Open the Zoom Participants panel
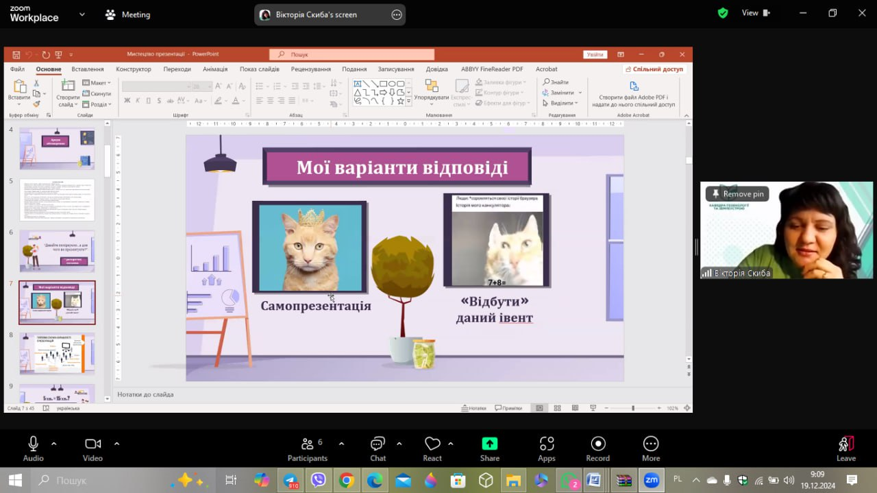This screenshot has width=877, height=493. tap(308, 448)
